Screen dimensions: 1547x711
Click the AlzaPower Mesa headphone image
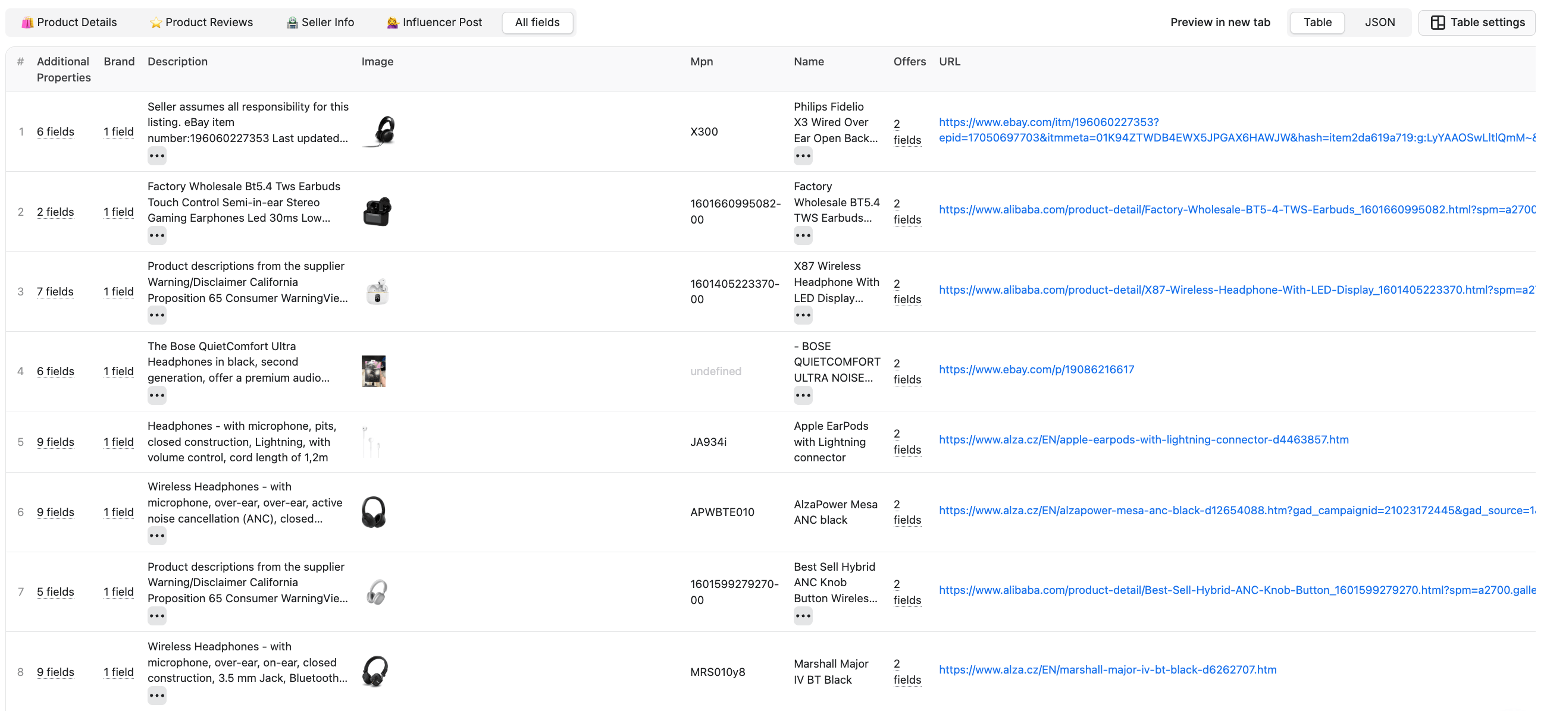pos(374,512)
